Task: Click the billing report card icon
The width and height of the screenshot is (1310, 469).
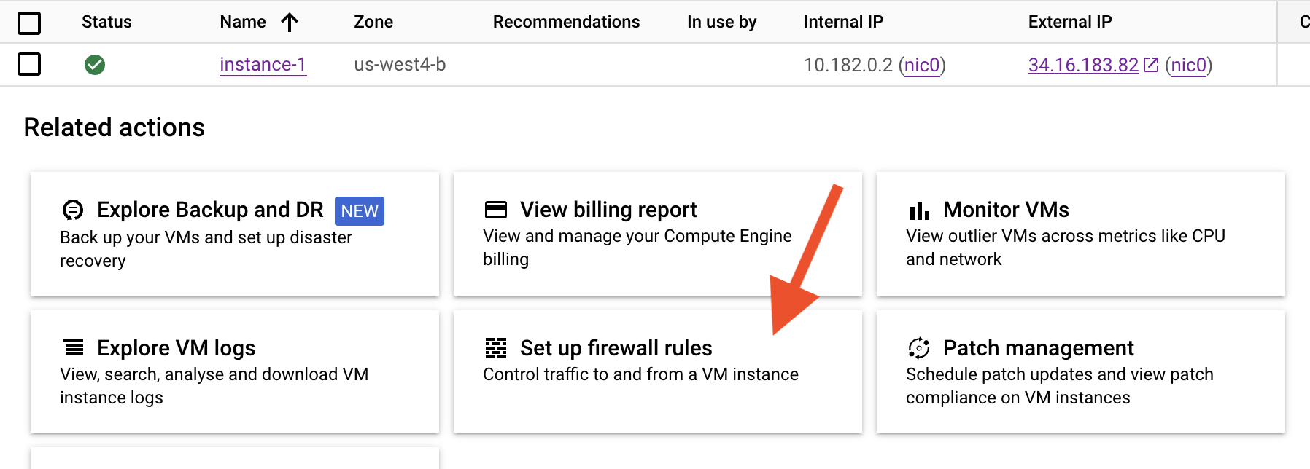Action: 496,210
